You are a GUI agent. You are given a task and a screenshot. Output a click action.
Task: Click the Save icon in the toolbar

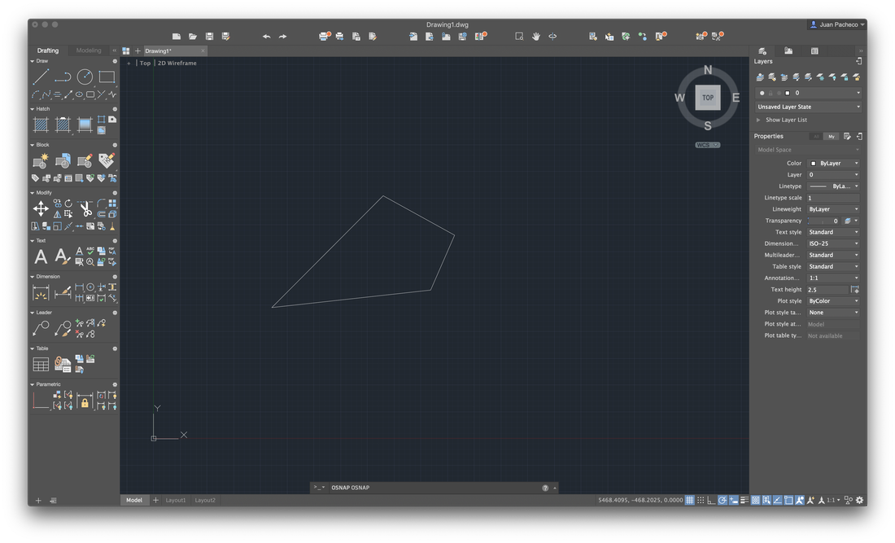click(209, 37)
